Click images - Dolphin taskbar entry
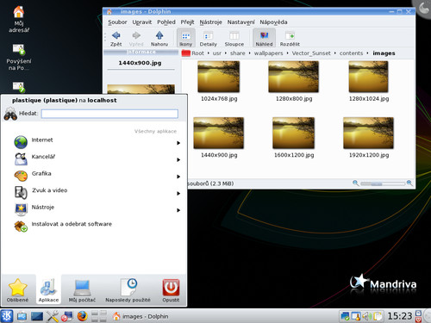This screenshot has height=323, width=431. tap(141, 316)
